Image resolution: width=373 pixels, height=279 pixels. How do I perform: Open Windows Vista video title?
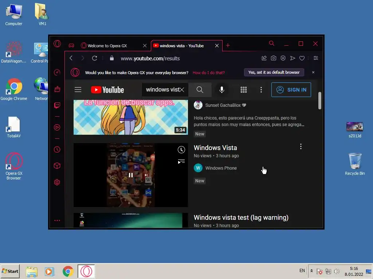pos(215,148)
